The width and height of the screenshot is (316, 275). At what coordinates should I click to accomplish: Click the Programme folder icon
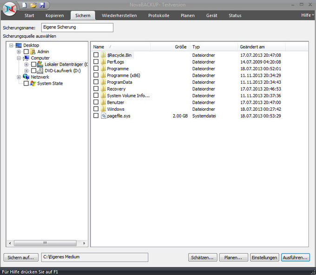103,68
